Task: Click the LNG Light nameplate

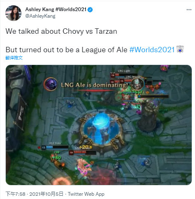Action: pyautogui.click(x=124, y=71)
